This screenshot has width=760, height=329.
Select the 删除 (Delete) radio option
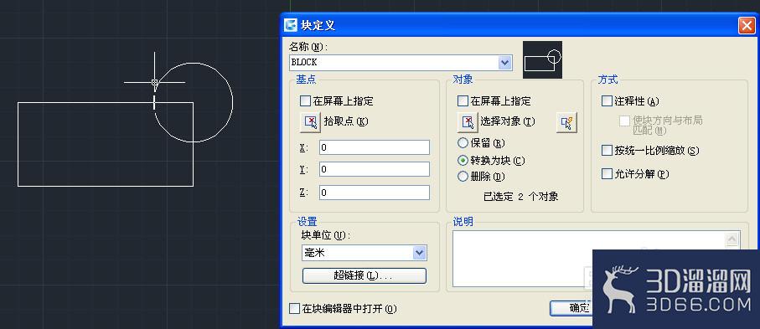coord(463,177)
